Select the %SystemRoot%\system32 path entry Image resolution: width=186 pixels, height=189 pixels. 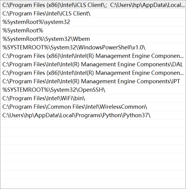(93, 22)
